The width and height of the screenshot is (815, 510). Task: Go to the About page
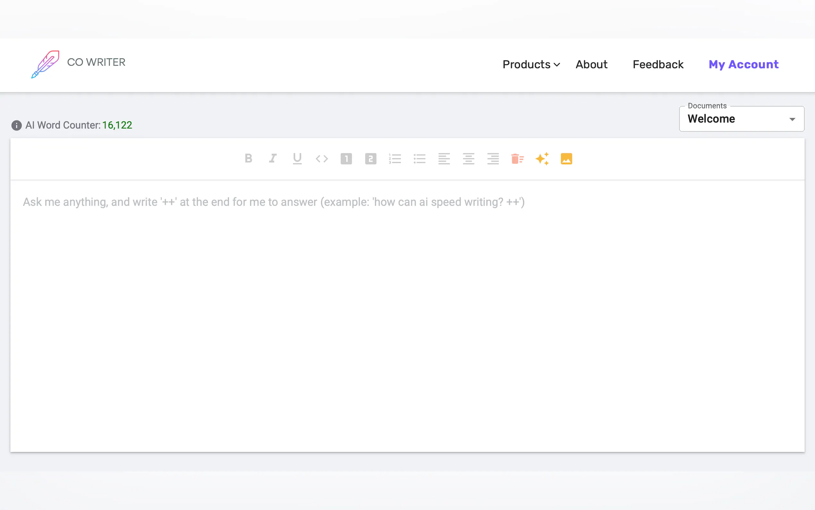click(591, 65)
